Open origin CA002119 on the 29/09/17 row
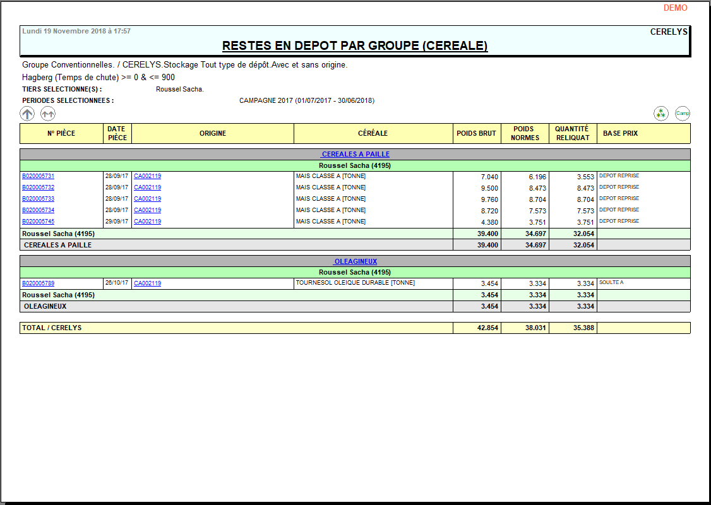The width and height of the screenshot is (711, 505). pyautogui.click(x=147, y=222)
